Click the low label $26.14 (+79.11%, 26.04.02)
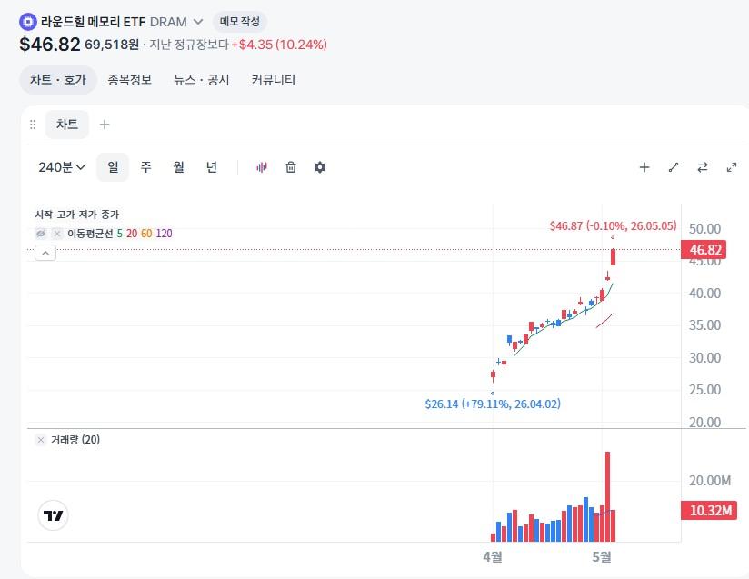 tap(493, 404)
